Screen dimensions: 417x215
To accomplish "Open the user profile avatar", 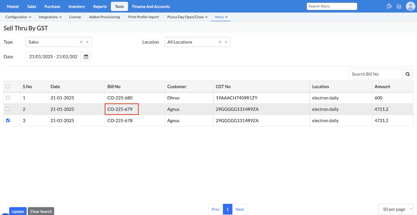I will tap(411, 6).
